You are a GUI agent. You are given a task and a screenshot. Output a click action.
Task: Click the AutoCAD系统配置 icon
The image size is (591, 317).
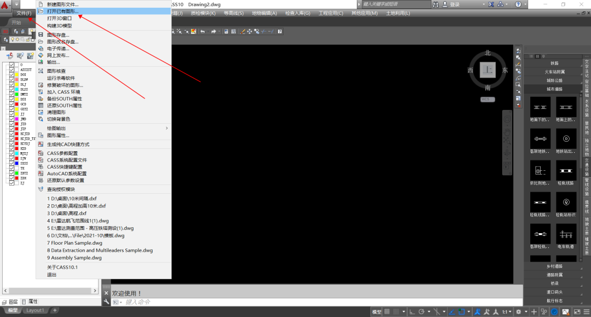pos(40,174)
